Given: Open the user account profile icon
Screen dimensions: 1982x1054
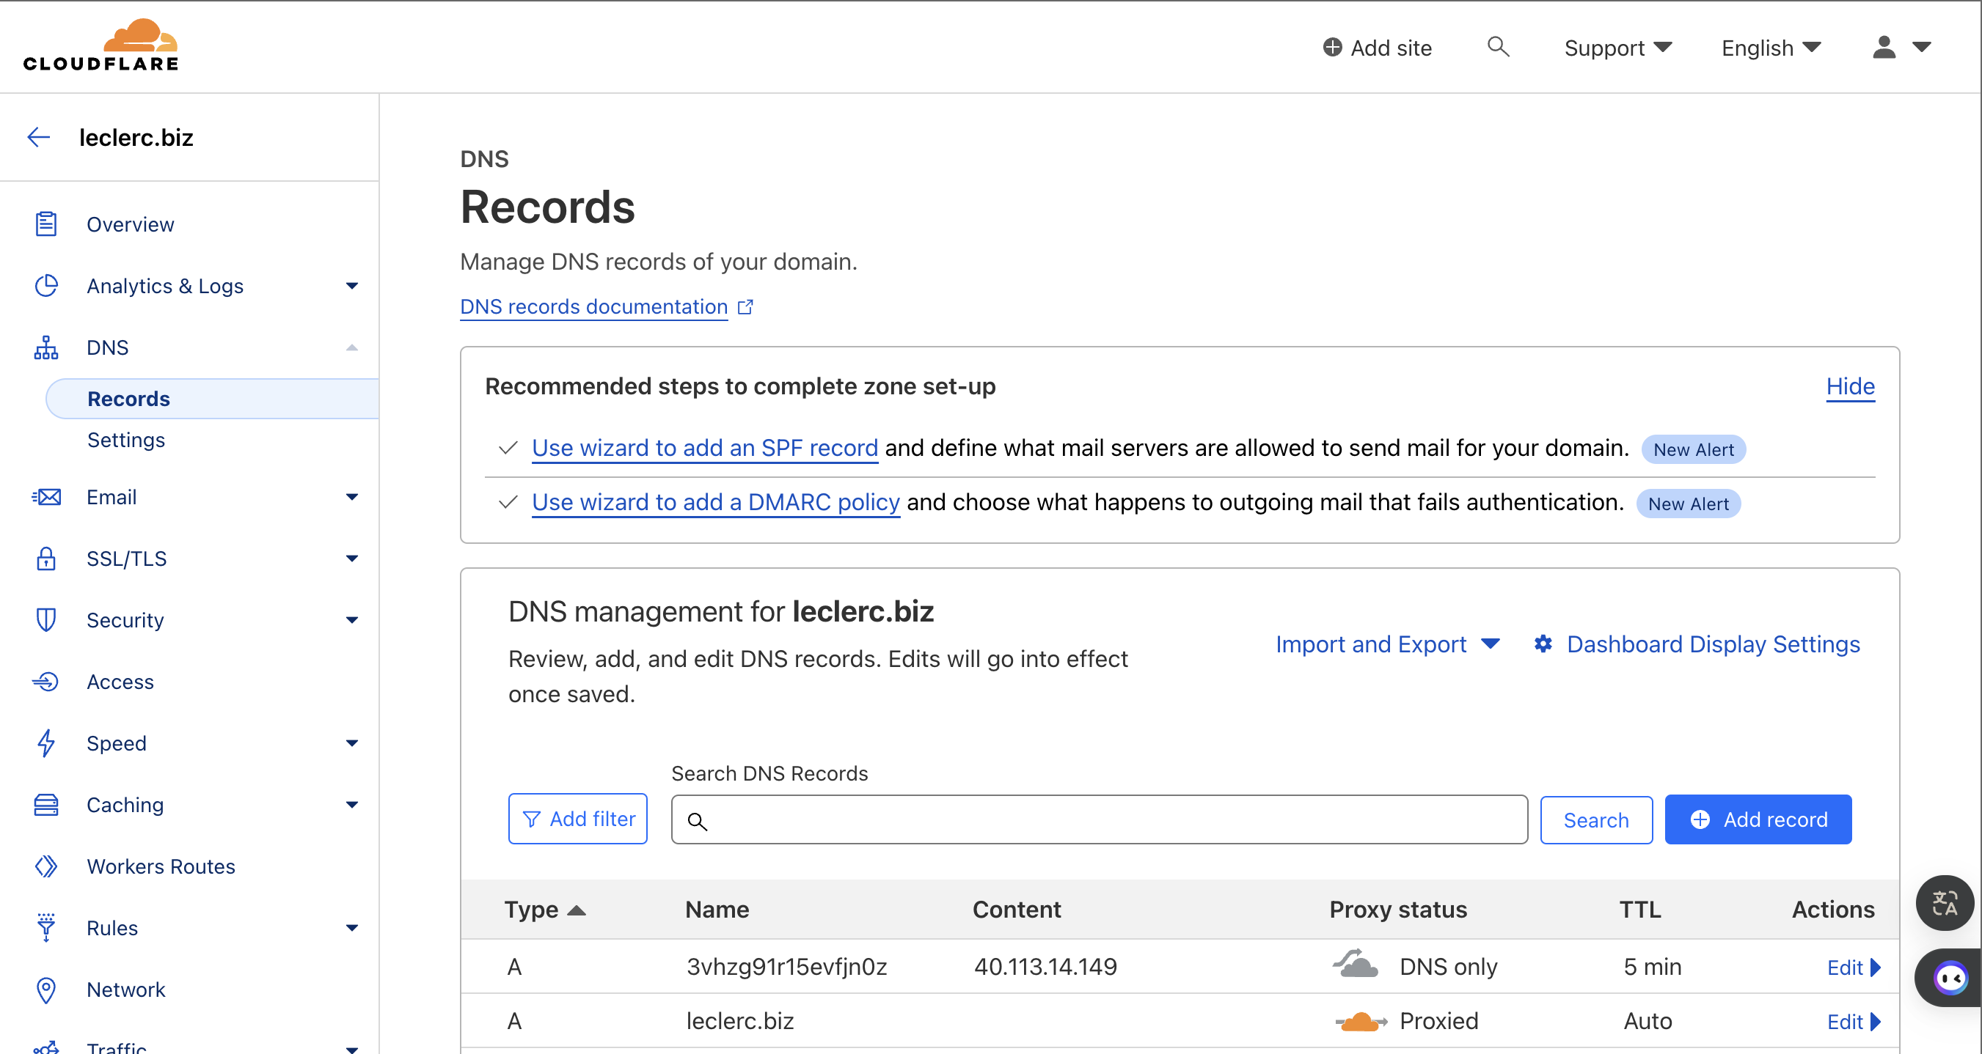Looking at the screenshot, I should click(1884, 48).
